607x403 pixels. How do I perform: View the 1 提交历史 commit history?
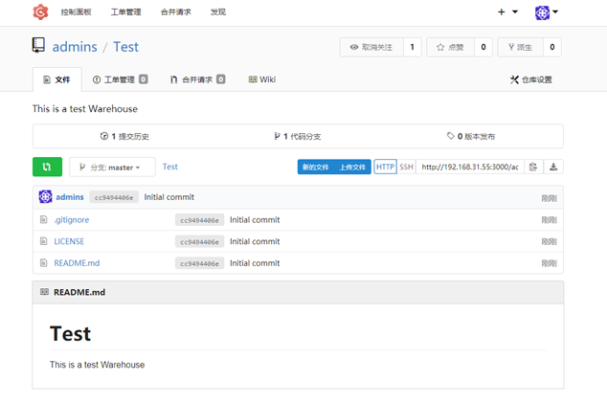[124, 136]
